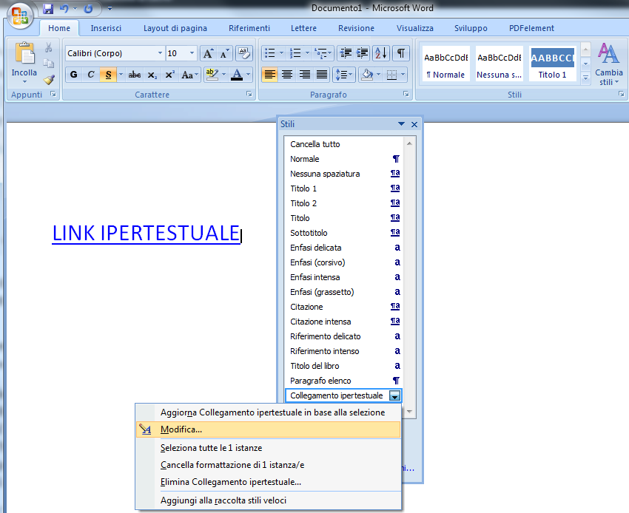The image size is (629, 513).
Task: Open Cambia stili icon
Action: (x=608, y=63)
